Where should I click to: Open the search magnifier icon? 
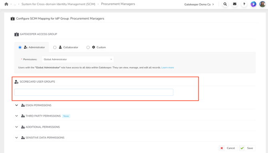pos(225,4)
